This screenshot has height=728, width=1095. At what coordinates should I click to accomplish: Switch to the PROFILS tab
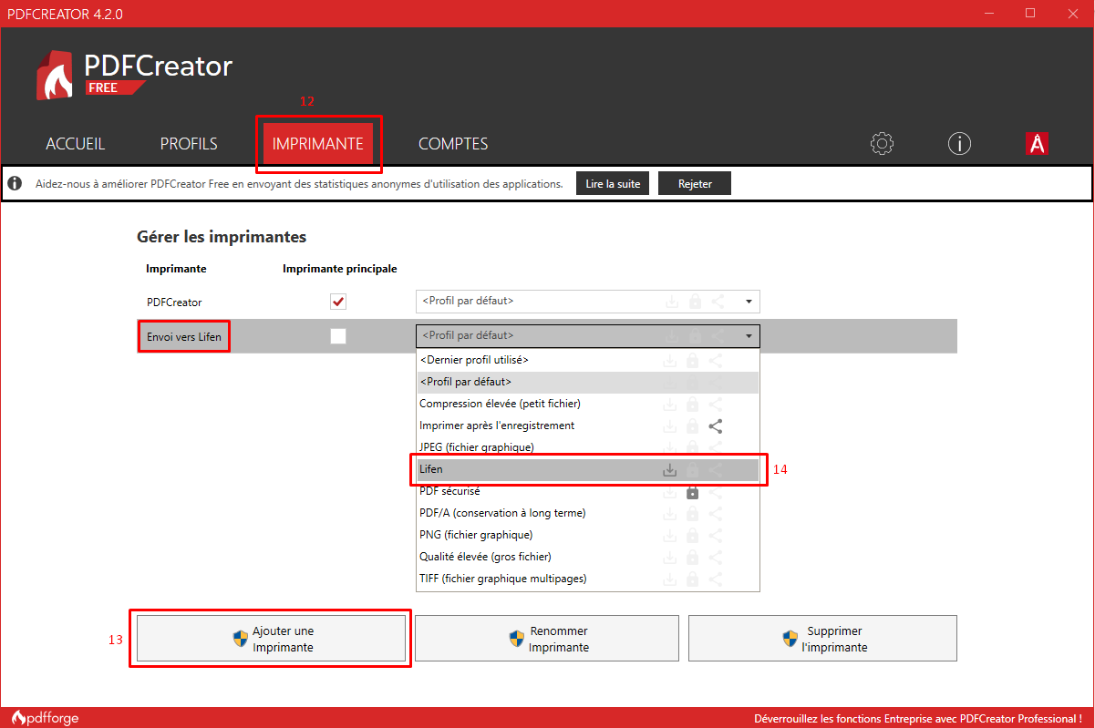pyautogui.click(x=189, y=144)
